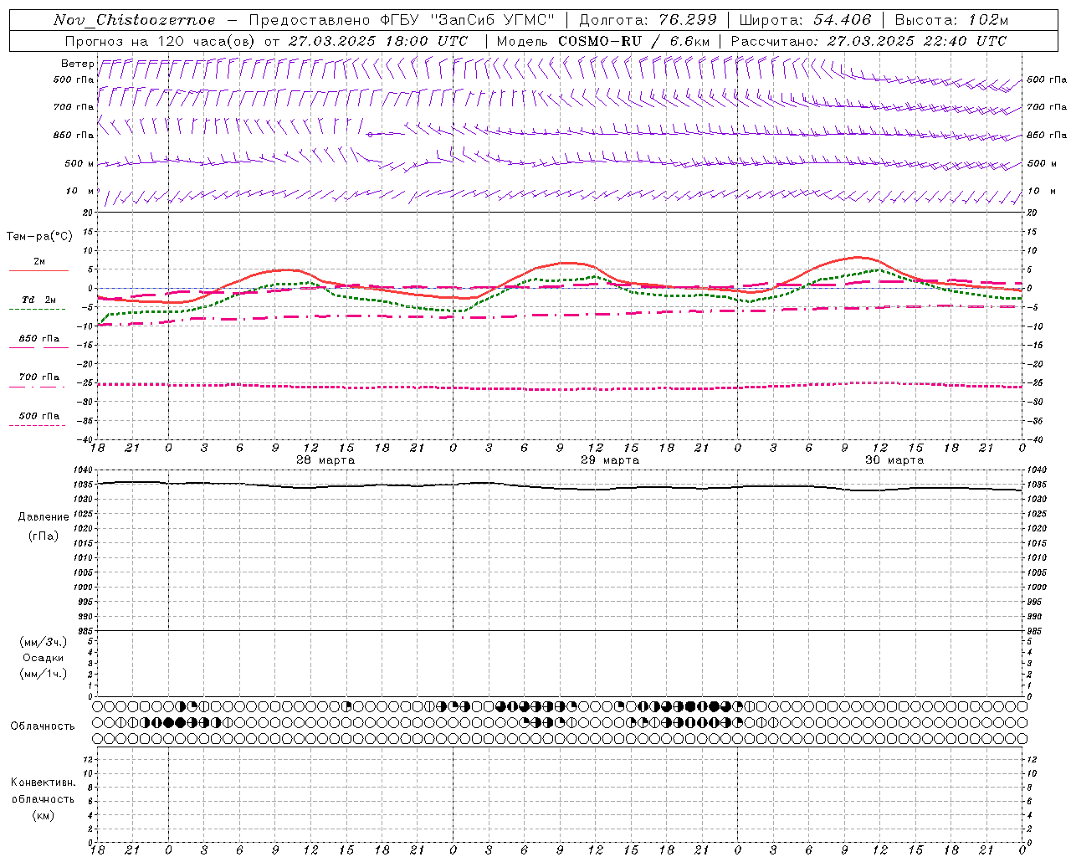Click the Давление pressure panel label

[x=44, y=517]
